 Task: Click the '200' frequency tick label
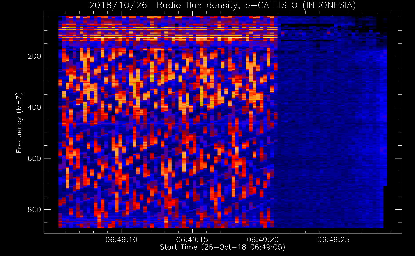tap(34, 56)
